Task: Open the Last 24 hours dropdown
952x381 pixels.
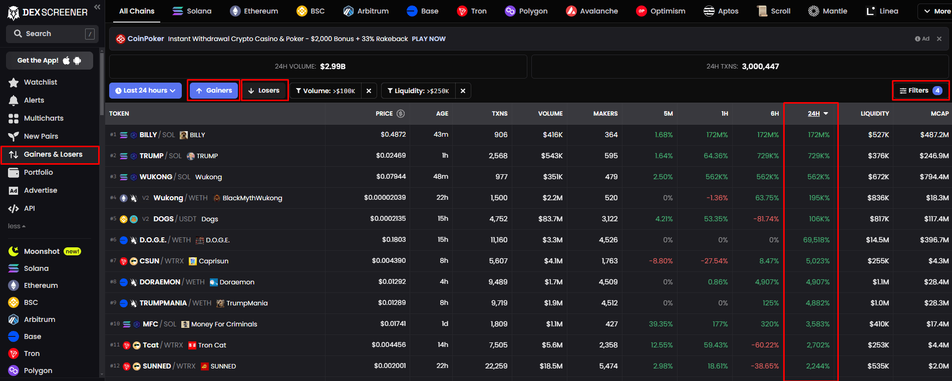Action: click(x=145, y=91)
